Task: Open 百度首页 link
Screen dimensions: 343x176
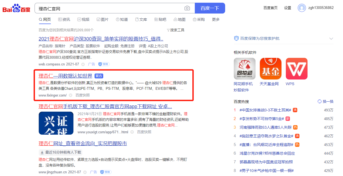Action: tap(270, 8)
